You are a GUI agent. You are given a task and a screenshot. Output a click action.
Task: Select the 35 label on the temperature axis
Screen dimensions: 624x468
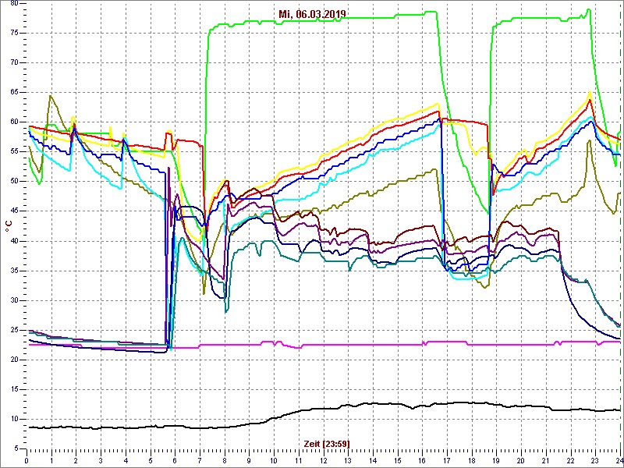(x=13, y=271)
